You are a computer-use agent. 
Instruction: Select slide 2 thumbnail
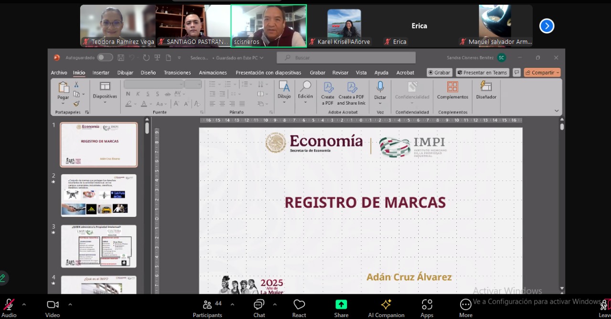coord(99,195)
